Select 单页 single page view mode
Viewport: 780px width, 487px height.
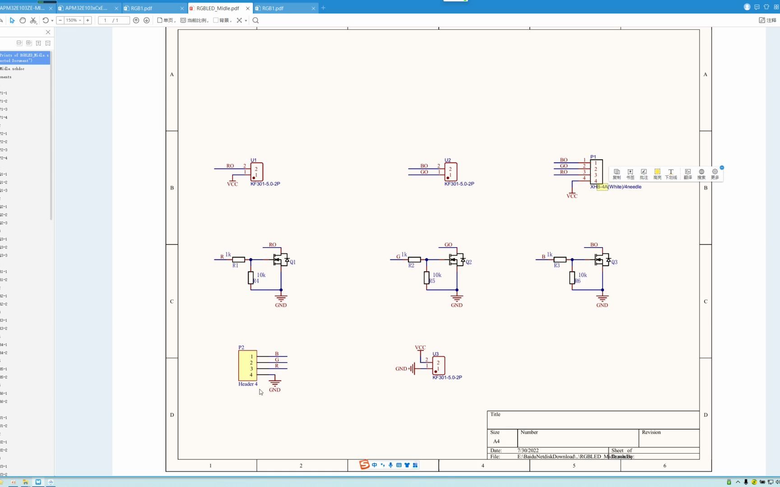(166, 20)
